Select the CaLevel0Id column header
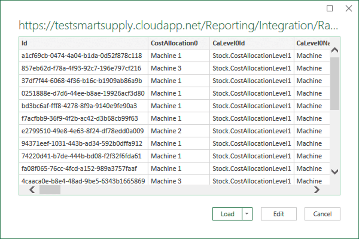This screenshot has width=359, height=239. point(252,43)
